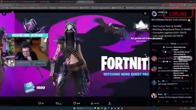Click text 'I made all this happen thank me later'
This screenshot has width=196, height=110.
tap(175, 97)
